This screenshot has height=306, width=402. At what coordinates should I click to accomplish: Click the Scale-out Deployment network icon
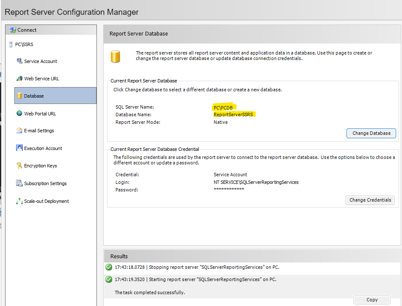19,201
